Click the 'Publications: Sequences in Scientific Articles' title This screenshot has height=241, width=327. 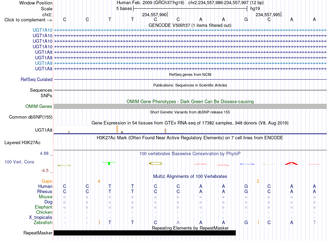pyautogui.click(x=190, y=85)
